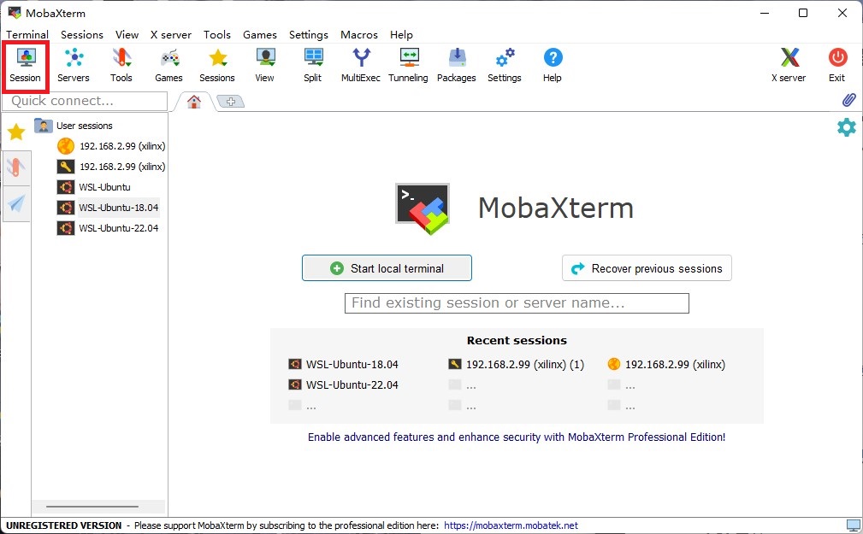Select the Swiss knife Tools tab in sidebar

point(16,167)
